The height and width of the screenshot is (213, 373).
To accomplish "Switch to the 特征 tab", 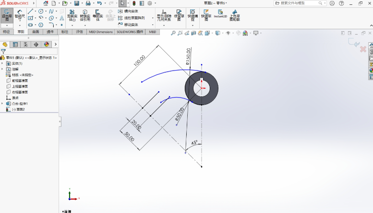I will point(6,32).
